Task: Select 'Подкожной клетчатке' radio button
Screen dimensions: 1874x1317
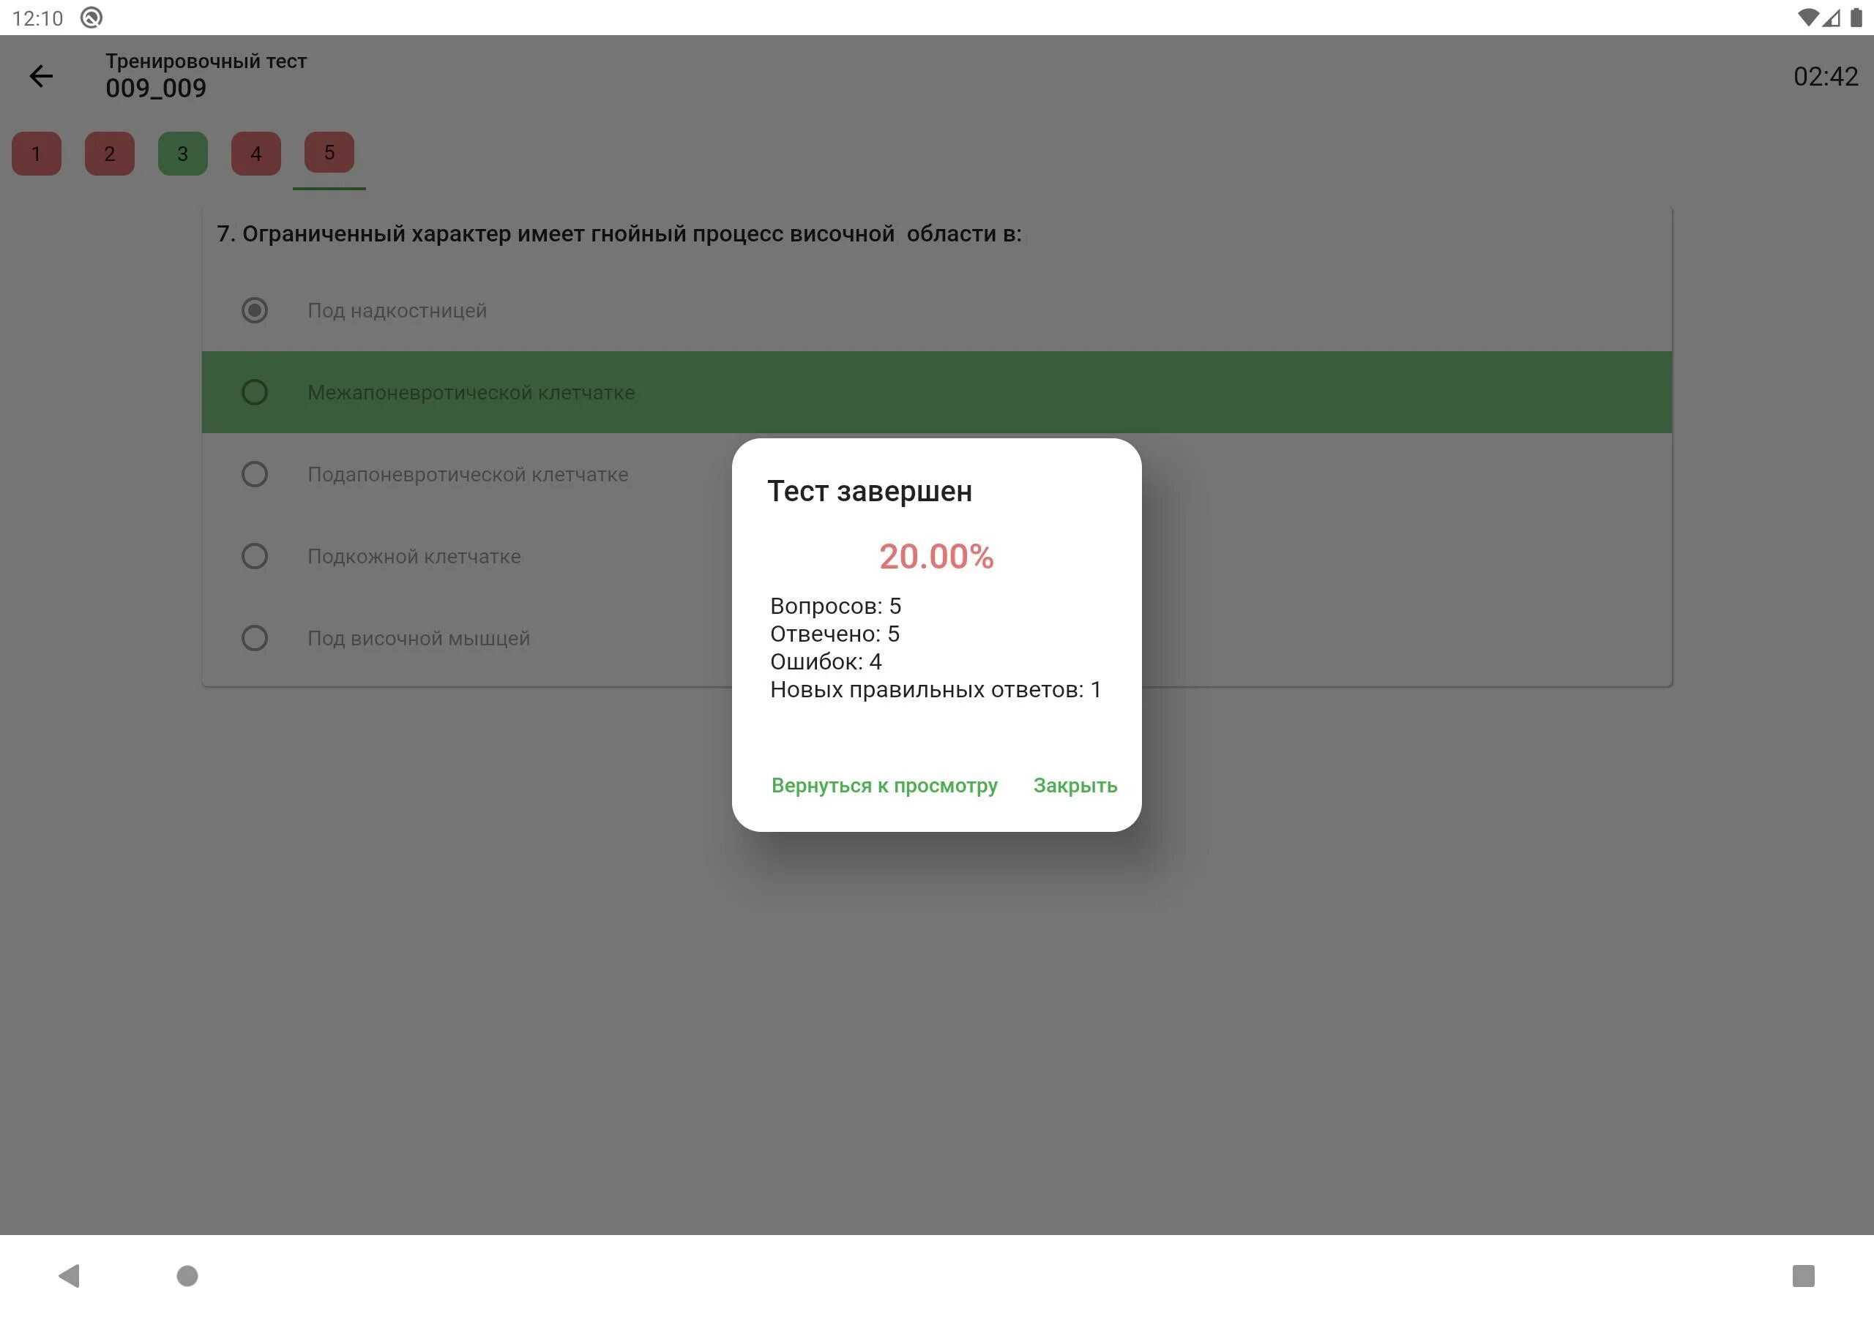Action: [255, 557]
